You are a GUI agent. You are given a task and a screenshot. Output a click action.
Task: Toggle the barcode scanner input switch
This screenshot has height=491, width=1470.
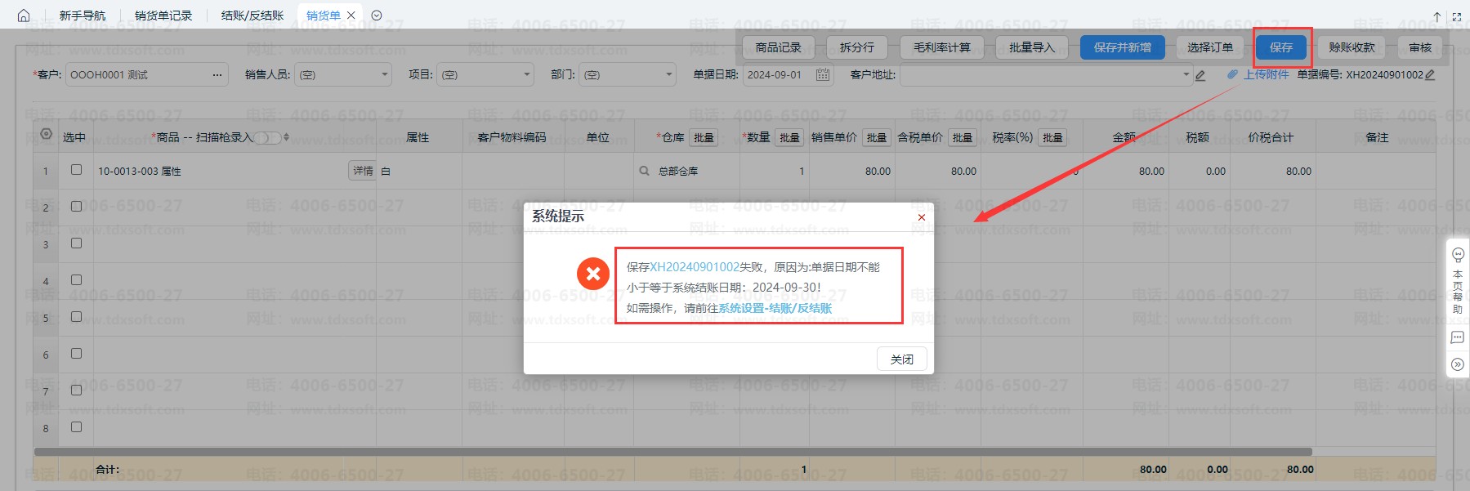[x=267, y=138]
